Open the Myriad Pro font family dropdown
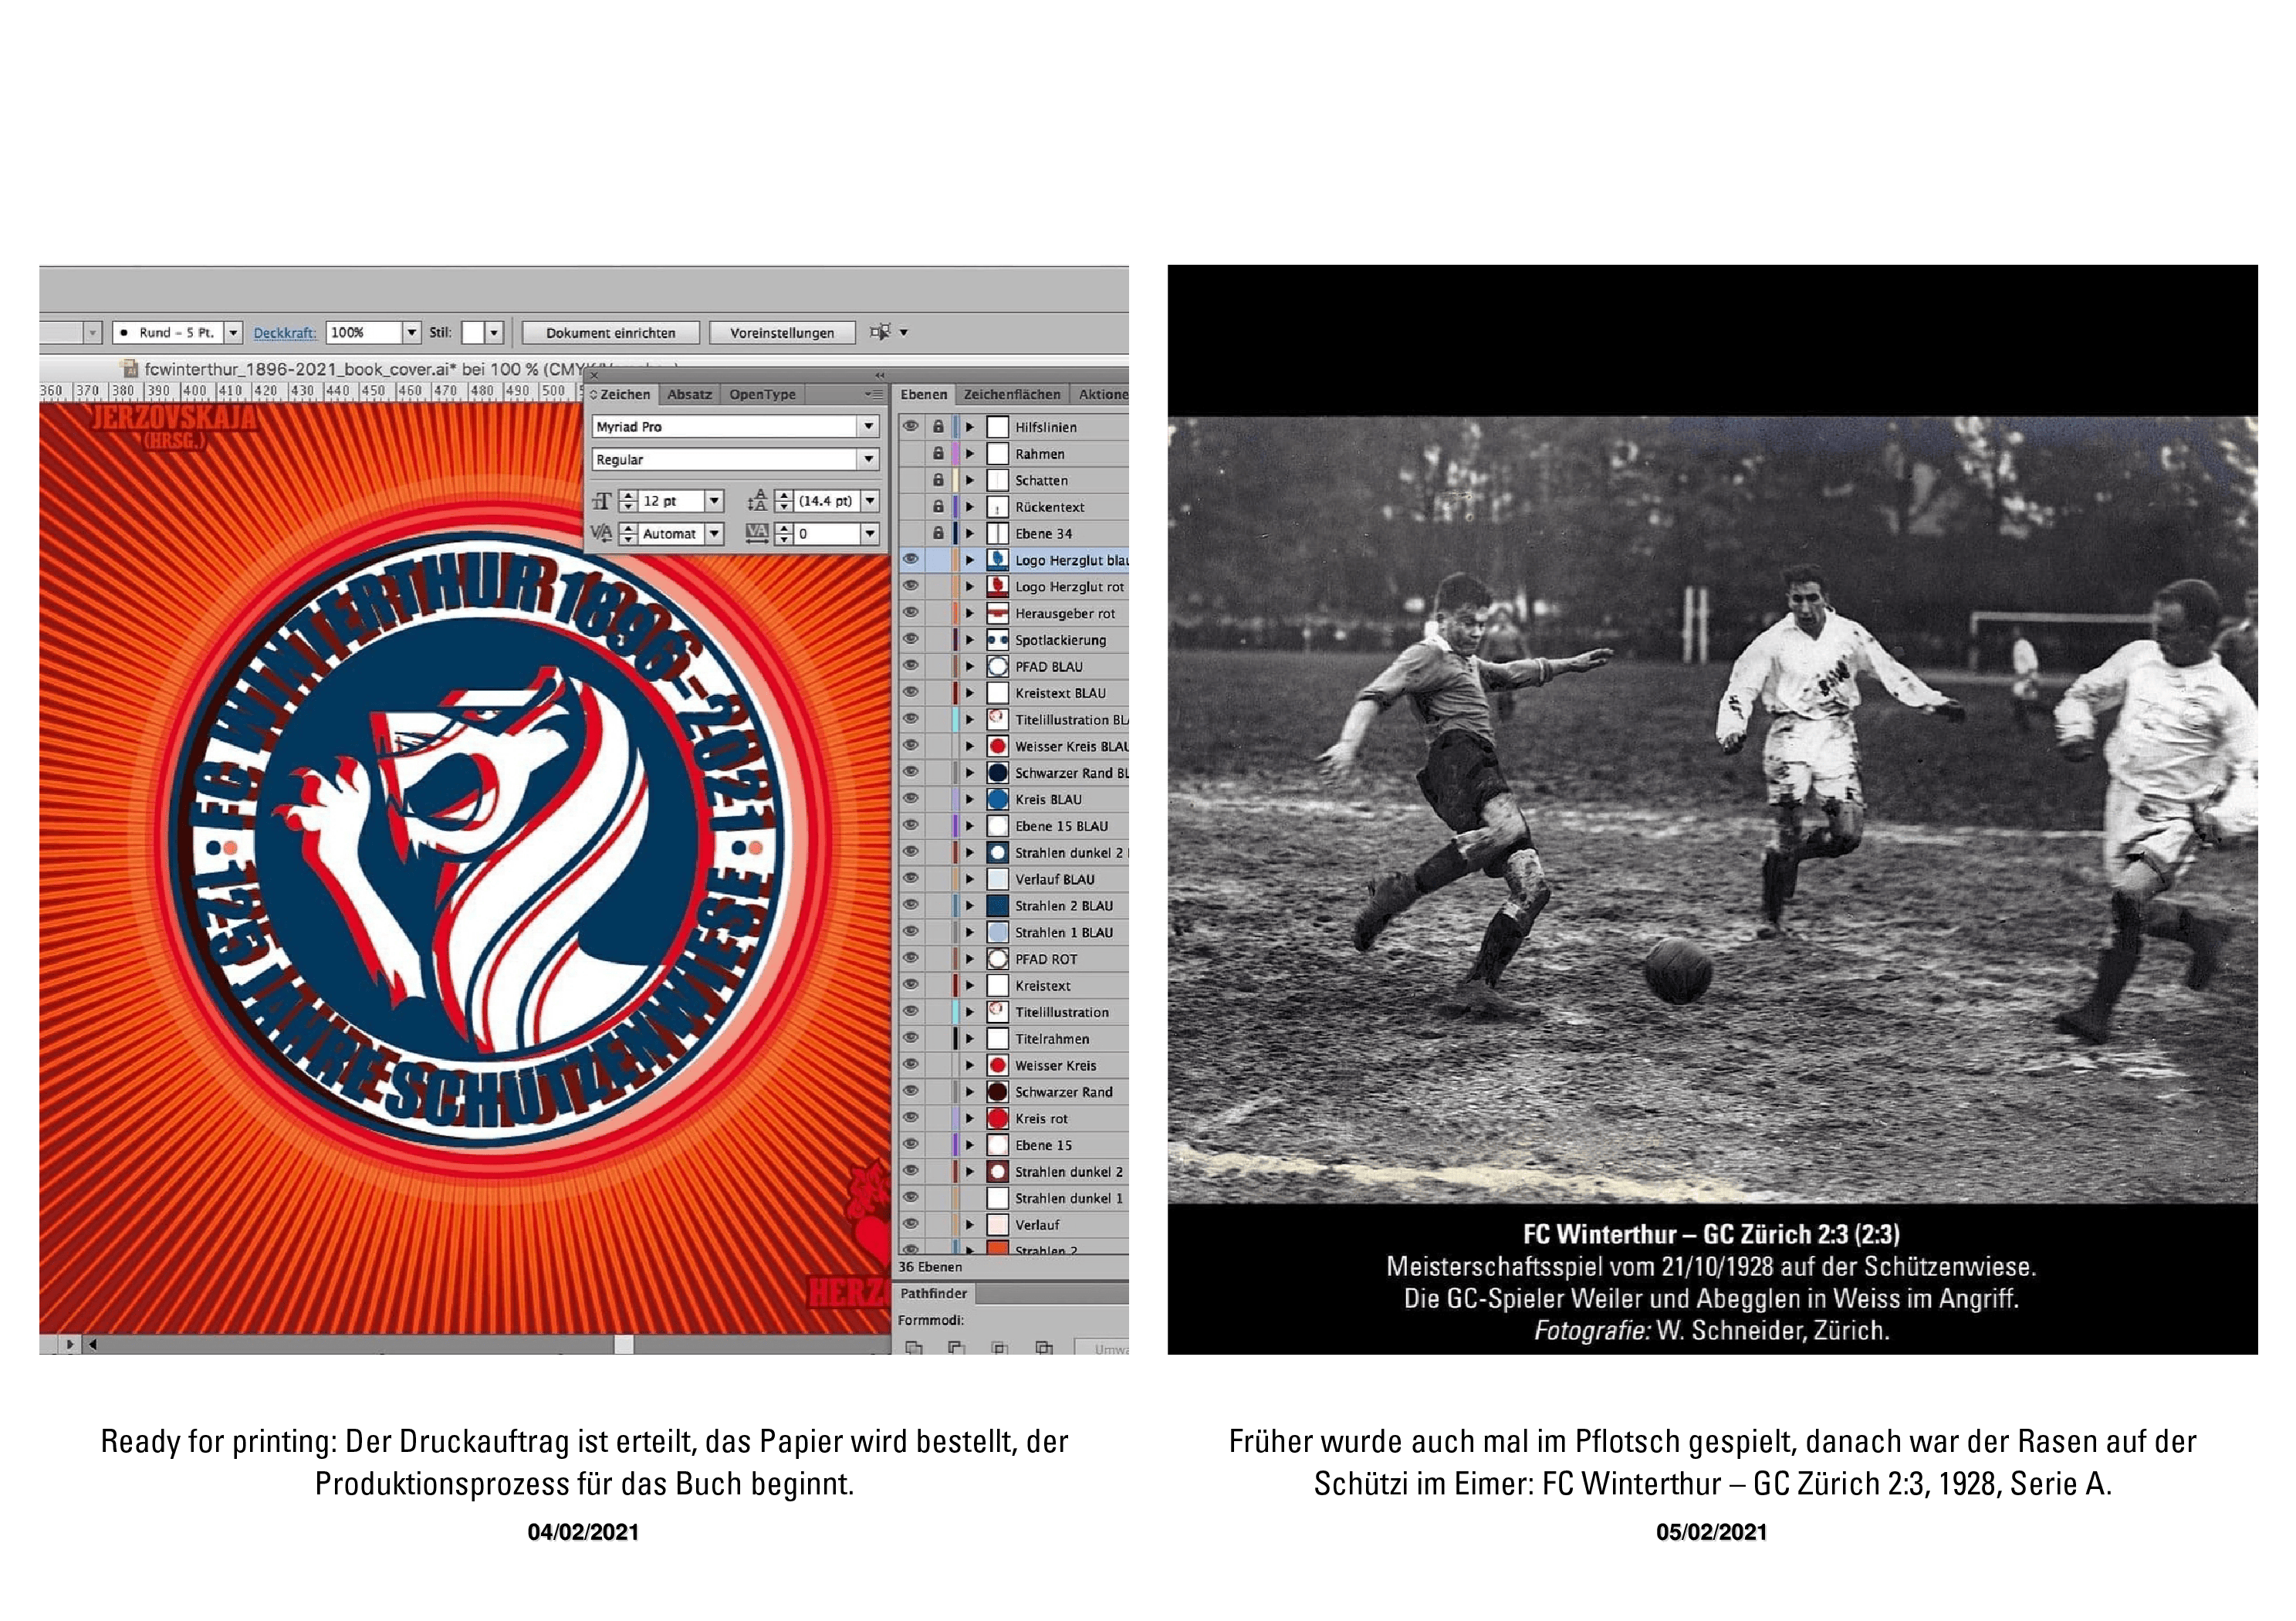The width and height of the screenshot is (2296, 1621). (868, 427)
